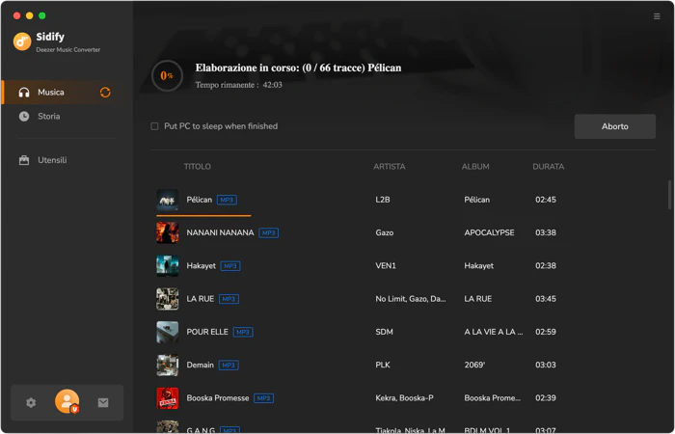Click the Pélican album thumbnail
The height and width of the screenshot is (434, 675).
coord(167,200)
